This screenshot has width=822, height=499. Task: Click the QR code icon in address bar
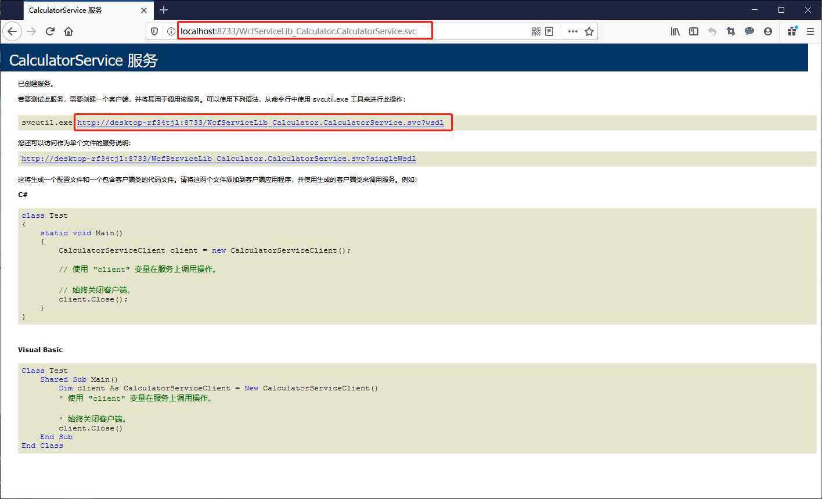(536, 31)
